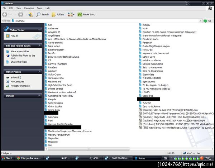This screenshot has height=168, width=215.
Task: Select the Kampfer folder icon
Action: pyautogui.click(x=46, y=99)
